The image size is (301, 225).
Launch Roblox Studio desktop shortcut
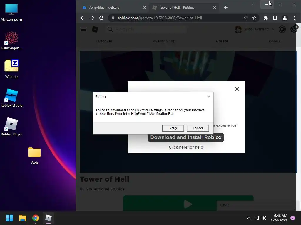[x=11, y=98]
